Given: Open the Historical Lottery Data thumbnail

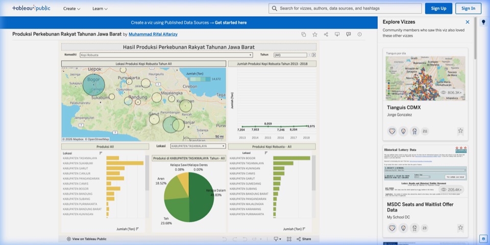Looking at the screenshot, I should (x=425, y=171).
